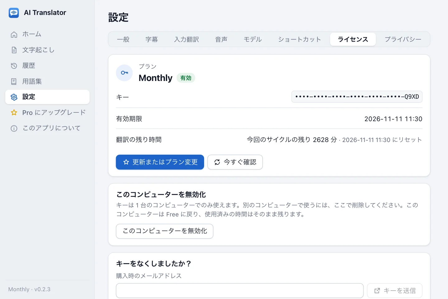The width and height of the screenshot is (448, 299).
Task: Select the 音声 tab
Action: 221,40
